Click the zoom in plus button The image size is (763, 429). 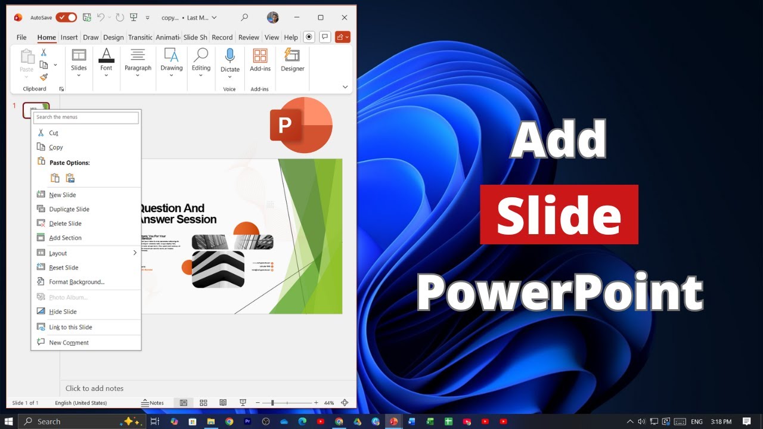316,403
